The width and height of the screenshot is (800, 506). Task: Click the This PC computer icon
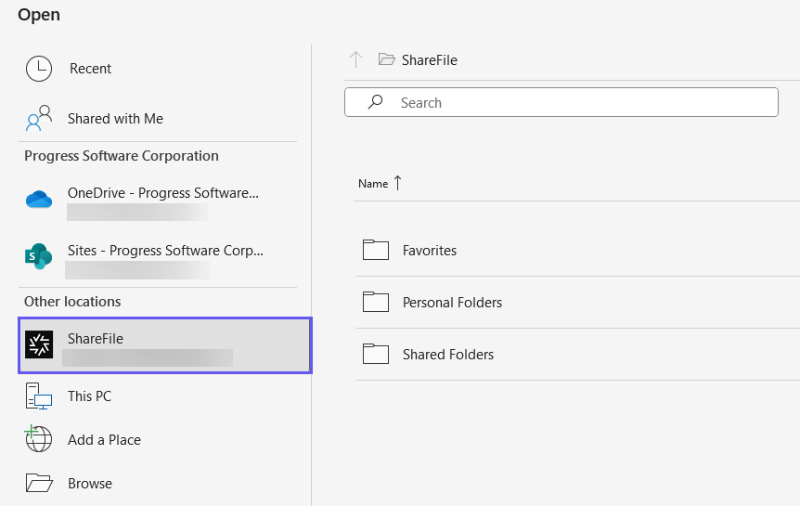pyautogui.click(x=39, y=396)
